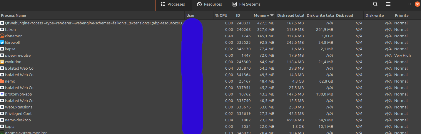This screenshot has width=421, height=134.
Task: Click process ID 243300 for evolution
Action: [x=243, y=62]
